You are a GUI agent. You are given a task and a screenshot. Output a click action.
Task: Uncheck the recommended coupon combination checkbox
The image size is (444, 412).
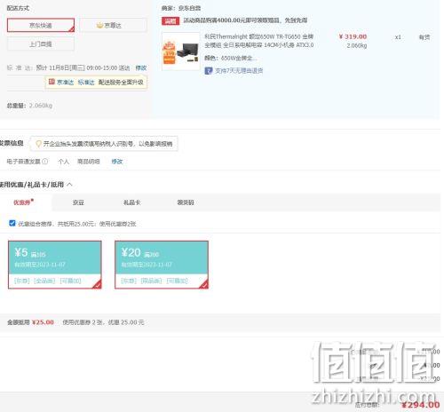pos(12,223)
